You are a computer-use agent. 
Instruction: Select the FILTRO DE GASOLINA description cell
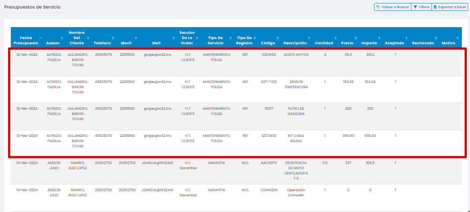pyautogui.click(x=296, y=111)
